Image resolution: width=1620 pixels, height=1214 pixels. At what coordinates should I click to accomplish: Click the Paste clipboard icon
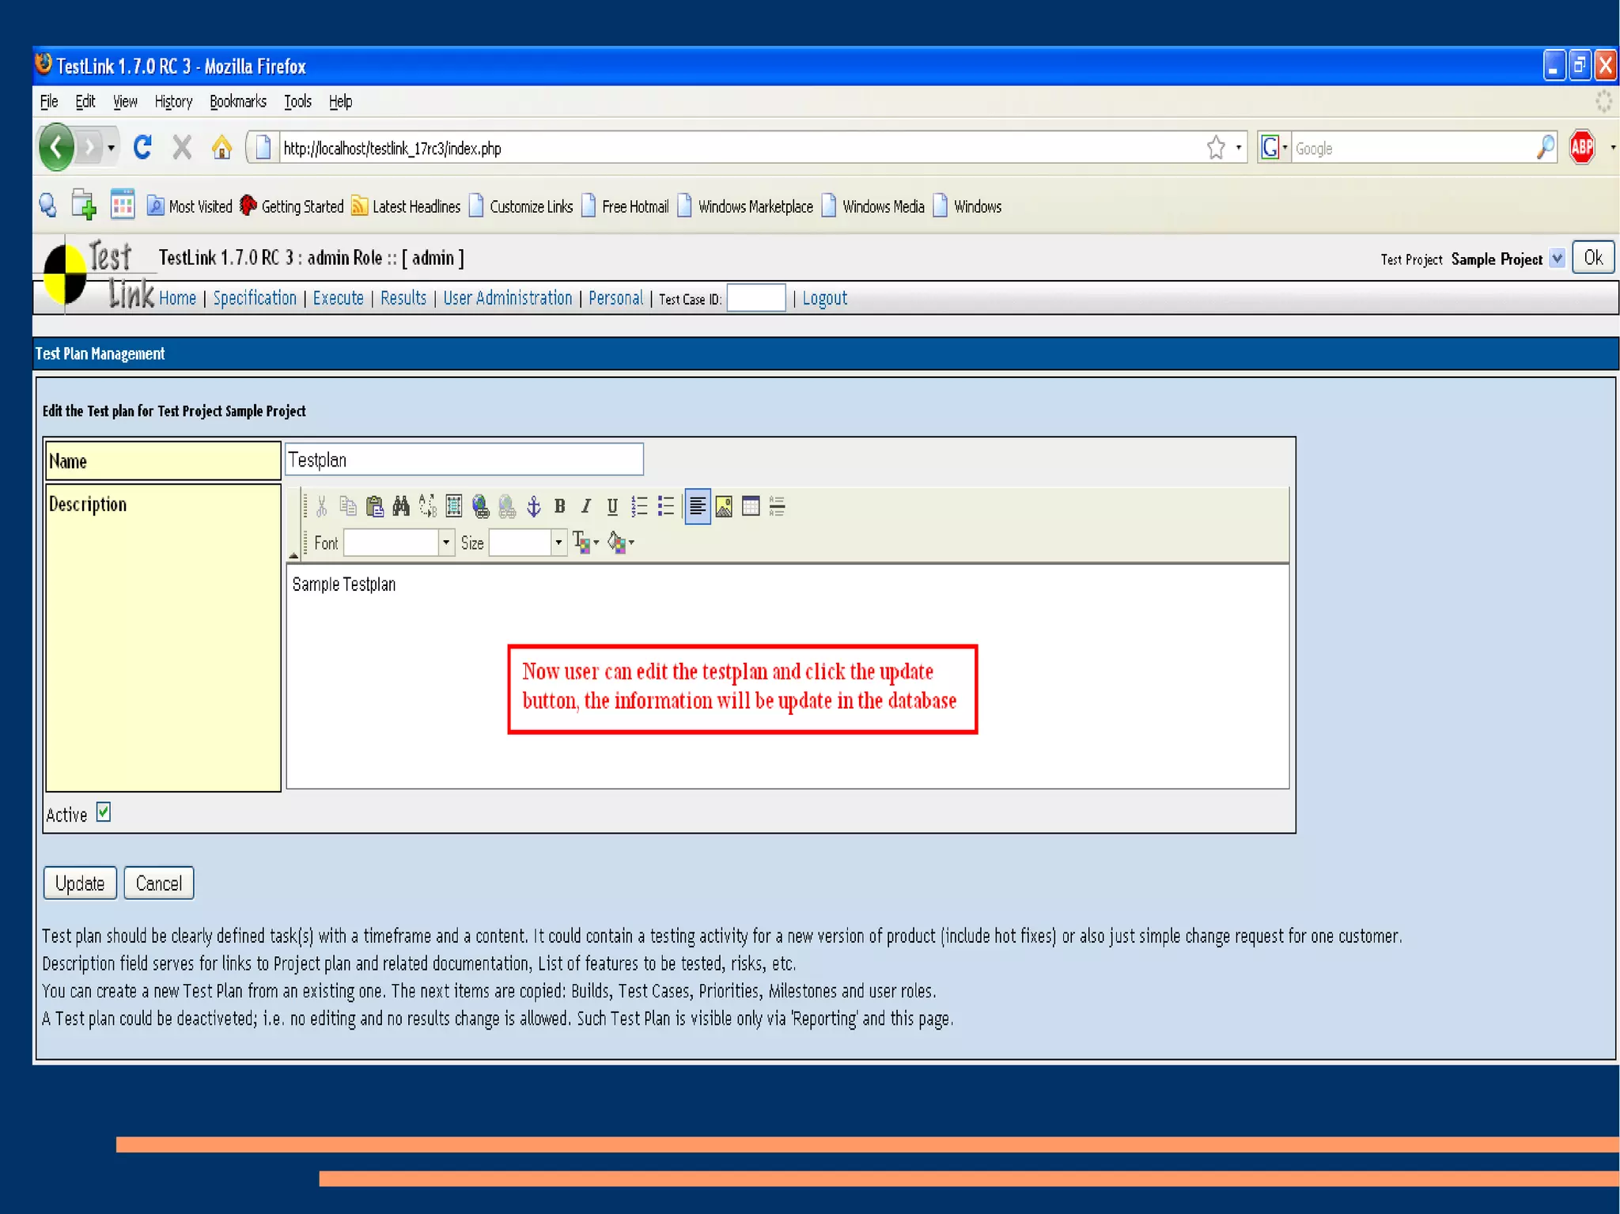pos(375,506)
